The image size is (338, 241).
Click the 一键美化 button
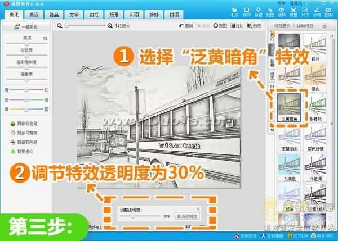click(x=26, y=26)
